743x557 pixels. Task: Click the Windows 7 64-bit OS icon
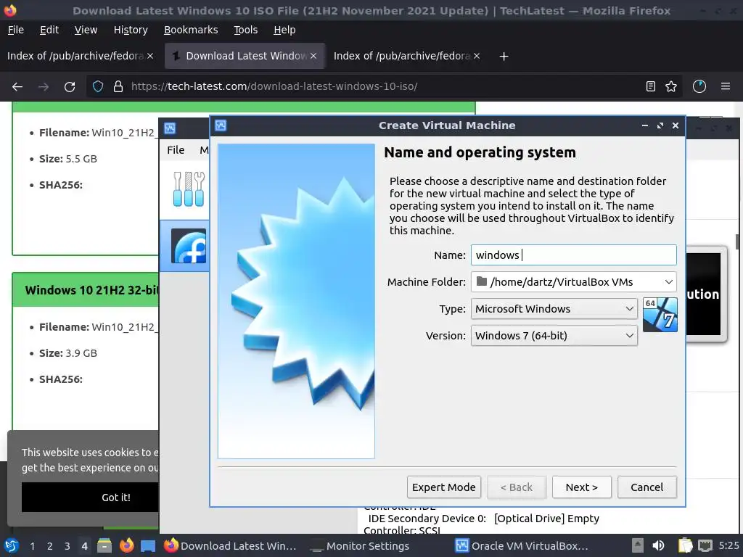[x=660, y=315]
